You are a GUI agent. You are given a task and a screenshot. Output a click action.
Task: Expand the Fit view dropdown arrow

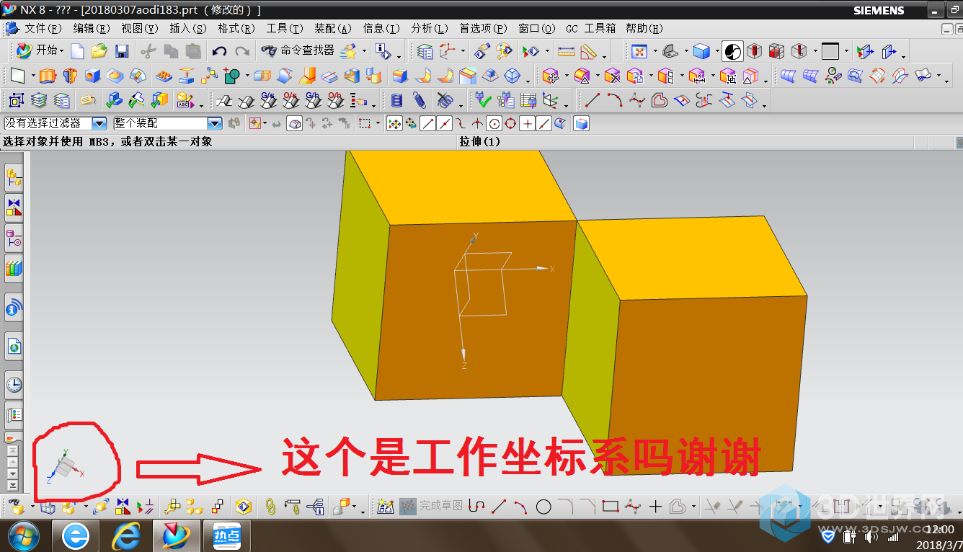pyautogui.click(x=654, y=51)
